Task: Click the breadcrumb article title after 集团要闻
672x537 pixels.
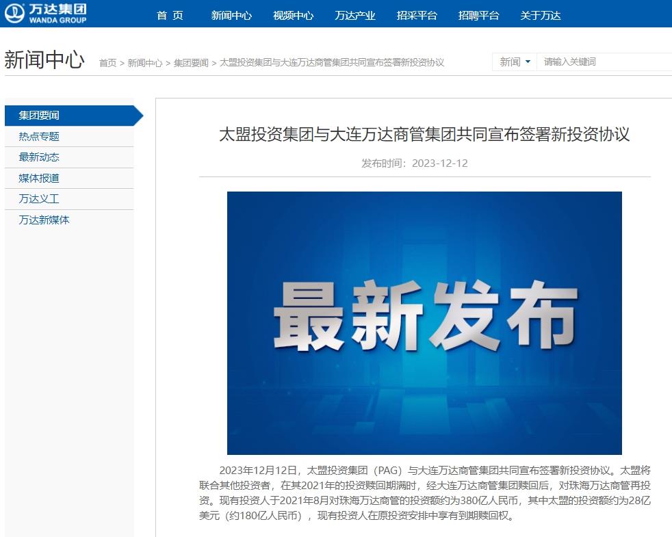Action: click(332, 62)
